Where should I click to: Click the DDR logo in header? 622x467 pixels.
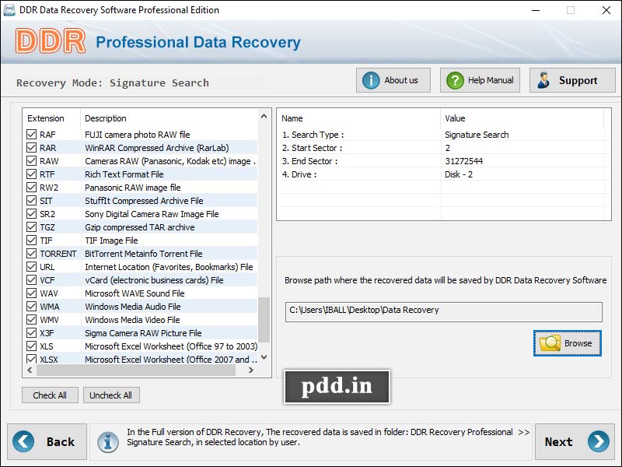coord(51,42)
